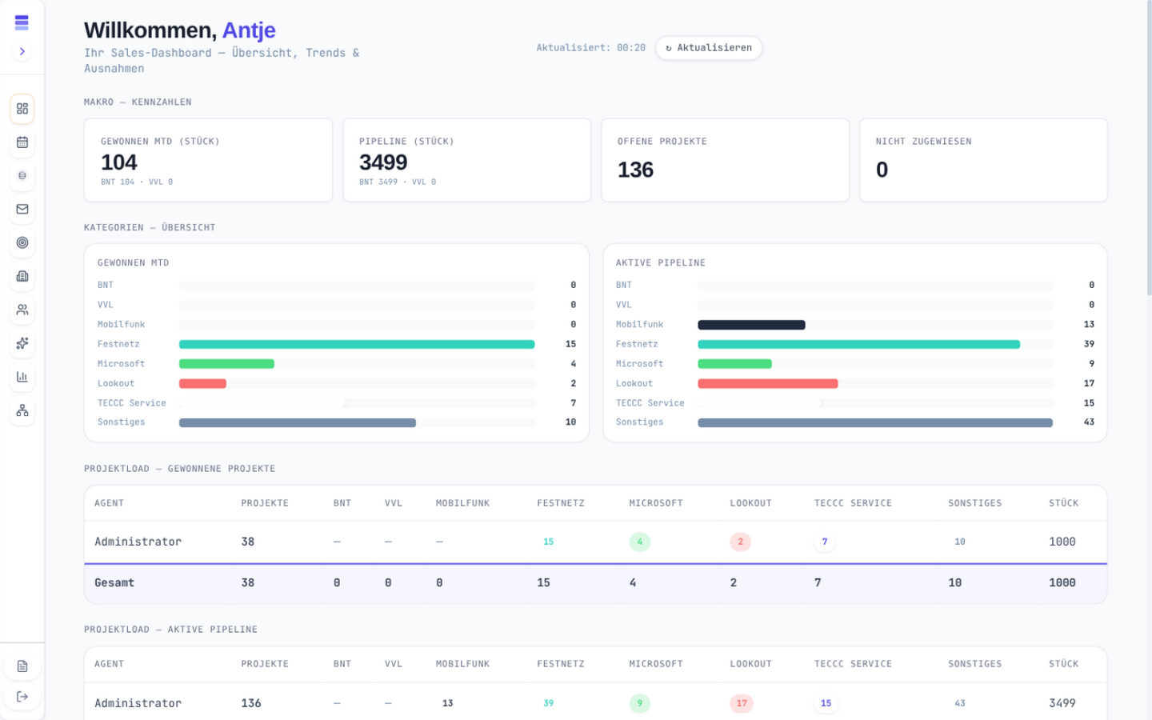Open the Gewonnen MTD (Stück) 104 card
1152x720 pixels.
click(x=208, y=160)
